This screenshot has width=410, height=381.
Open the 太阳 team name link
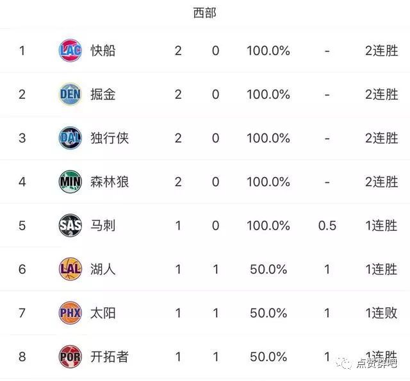(103, 313)
